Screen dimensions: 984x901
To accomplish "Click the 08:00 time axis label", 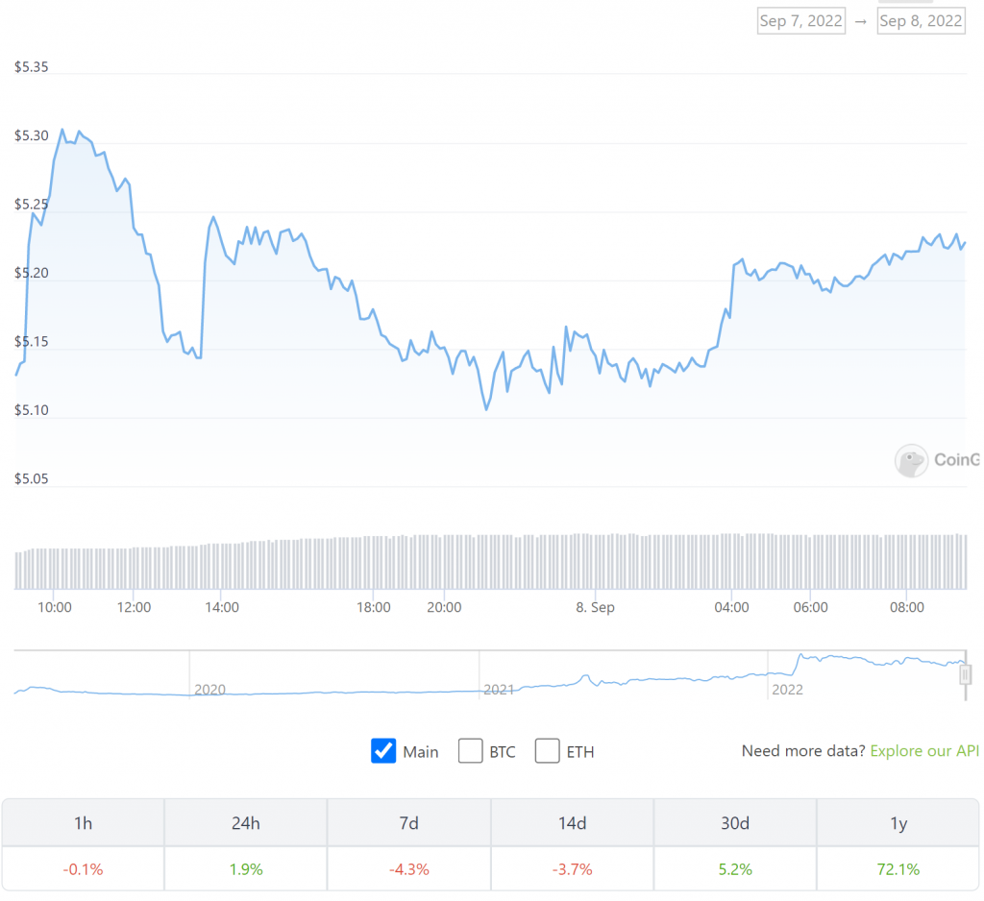I will pos(907,607).
